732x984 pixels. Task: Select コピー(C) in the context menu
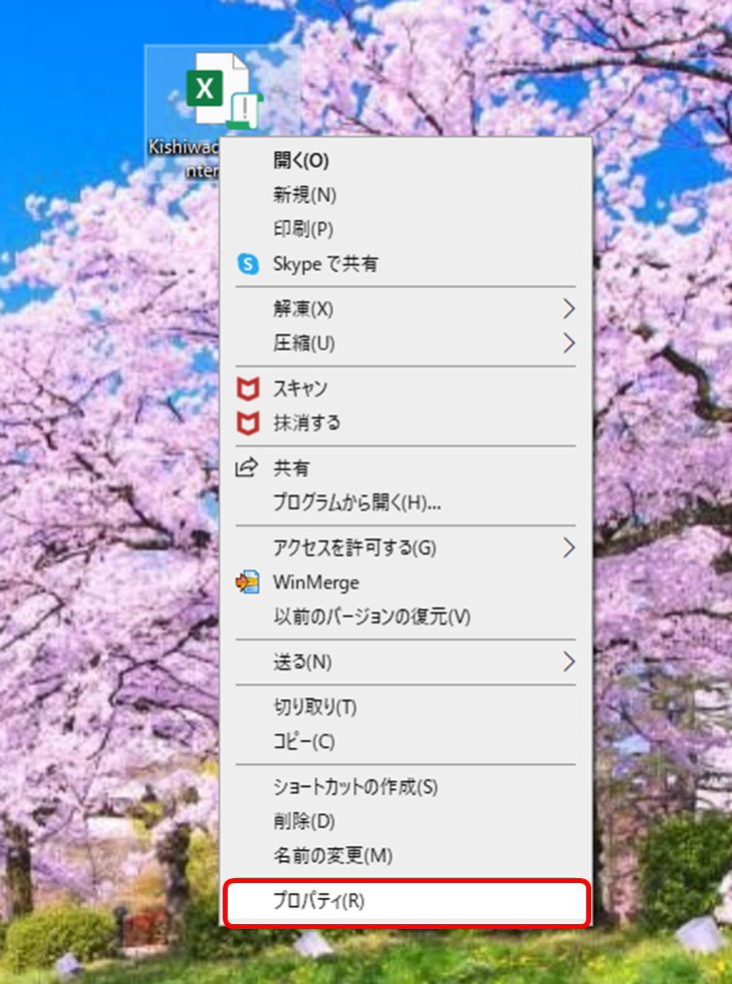(x=304, y=742)
